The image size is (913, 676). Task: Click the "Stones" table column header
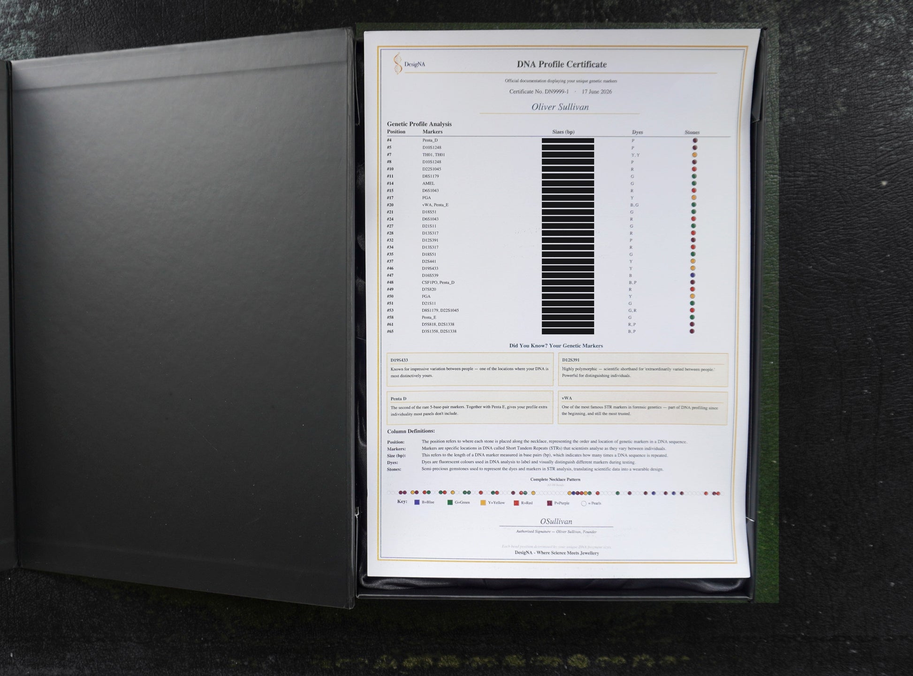click(x=692, y=132)
